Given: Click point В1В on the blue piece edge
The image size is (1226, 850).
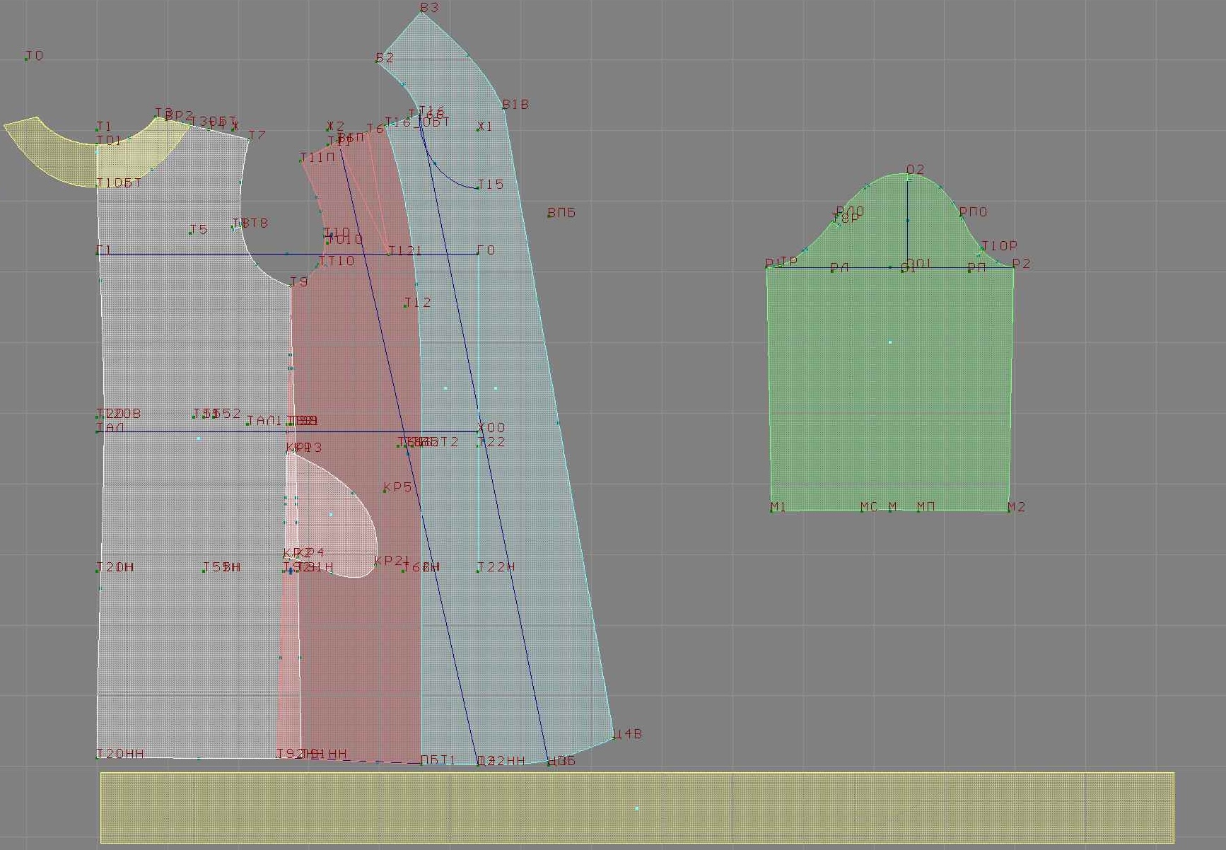Looking at the screenshot, I should (503, 108).
